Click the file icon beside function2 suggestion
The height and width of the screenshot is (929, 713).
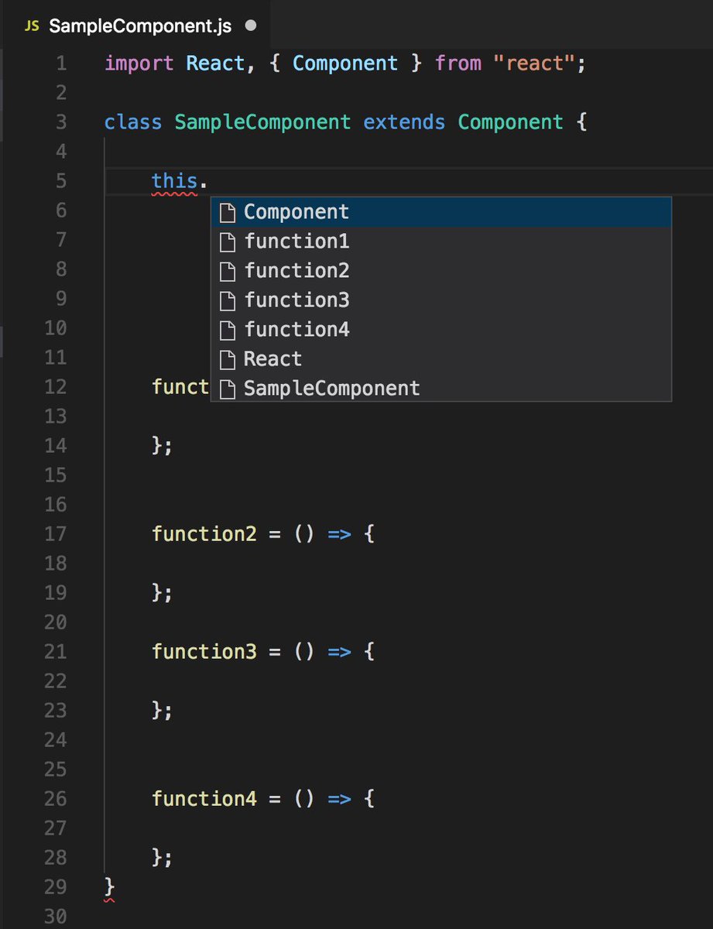pos(227,271)
